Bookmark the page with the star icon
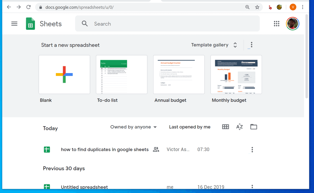Image resolution: width=314 pixels, height=193 pixels. (x=257, y=7)
